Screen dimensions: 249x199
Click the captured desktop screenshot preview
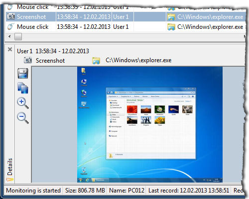tap(150, 124)
